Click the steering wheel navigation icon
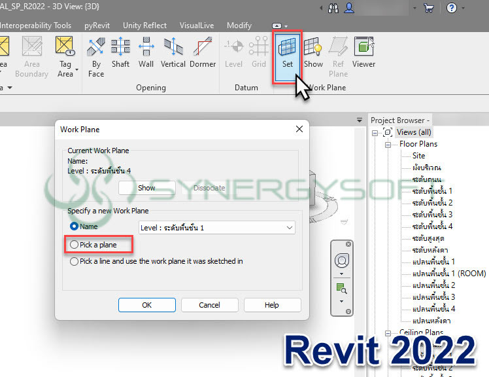This screenshot has height=377, width=489. coord(342,260)
